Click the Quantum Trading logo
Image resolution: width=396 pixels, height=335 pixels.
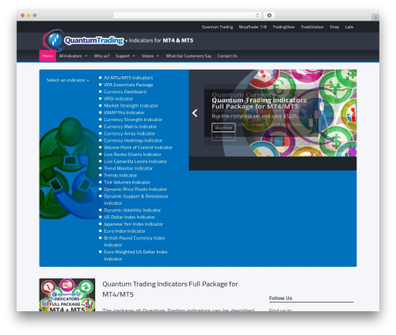click(83, 40)
